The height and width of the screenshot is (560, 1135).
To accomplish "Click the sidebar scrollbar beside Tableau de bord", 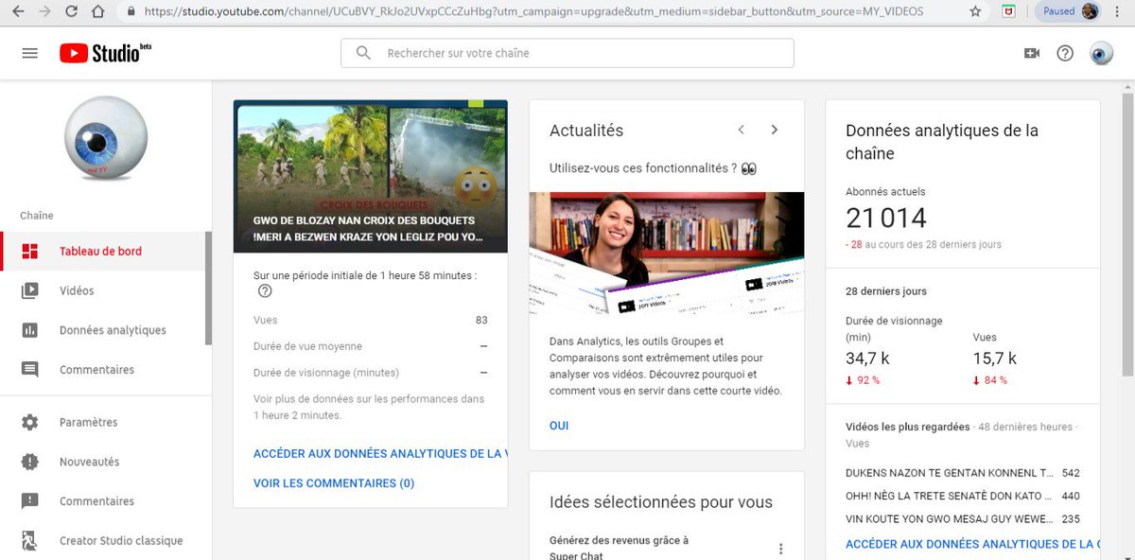I will coord(208,289).
